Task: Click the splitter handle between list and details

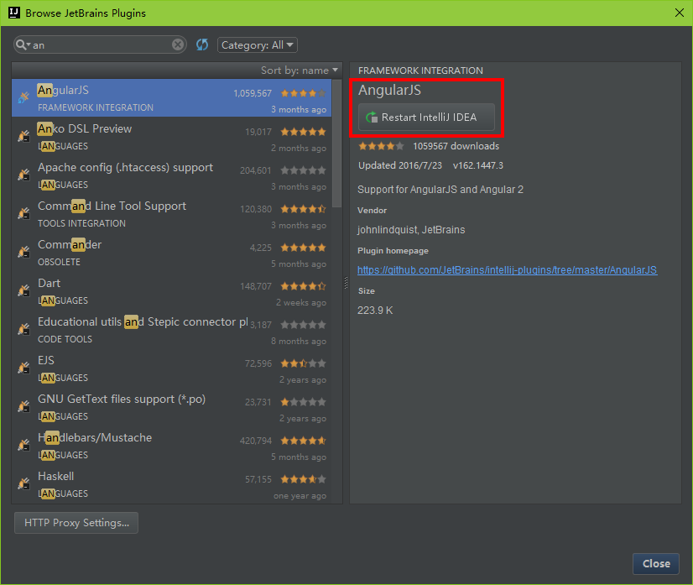Action: 346,283
